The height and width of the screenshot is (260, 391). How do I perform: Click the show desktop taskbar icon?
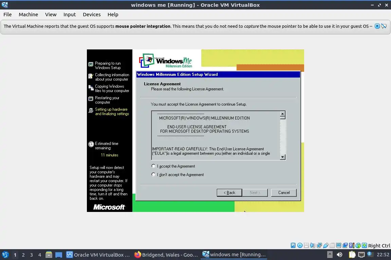pos(59,255)
